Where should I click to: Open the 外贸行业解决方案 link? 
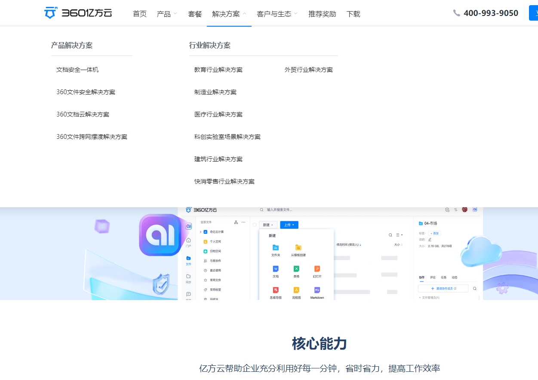(309, 70)
